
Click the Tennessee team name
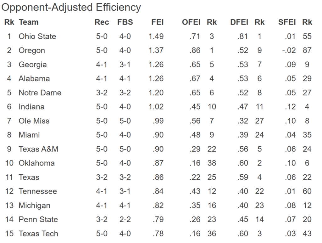click(38, 191)
